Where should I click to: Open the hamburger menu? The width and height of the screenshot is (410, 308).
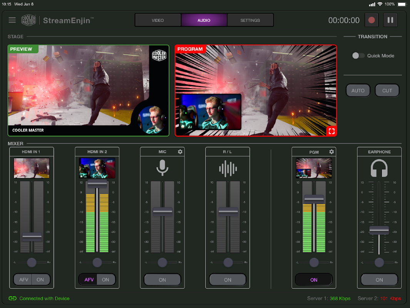click(x=12, y=20)
